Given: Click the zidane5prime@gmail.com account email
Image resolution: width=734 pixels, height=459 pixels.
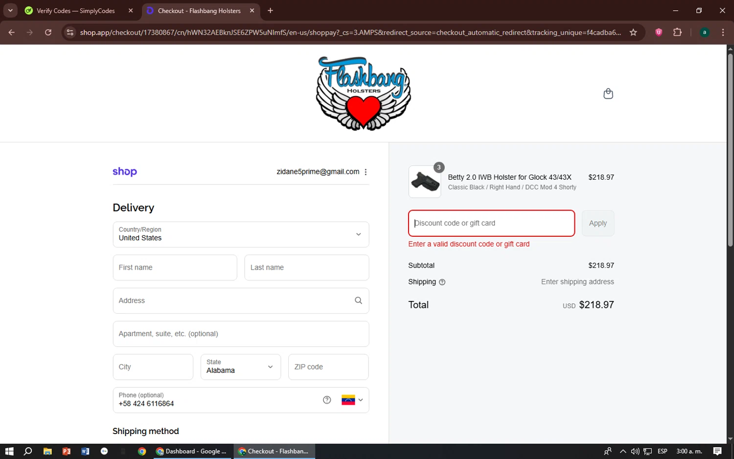Looking at the screenshot, I should tap(318, 172).
